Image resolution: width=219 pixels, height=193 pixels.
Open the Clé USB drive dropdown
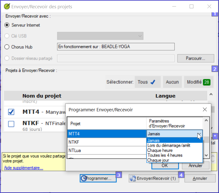[100, 36]
